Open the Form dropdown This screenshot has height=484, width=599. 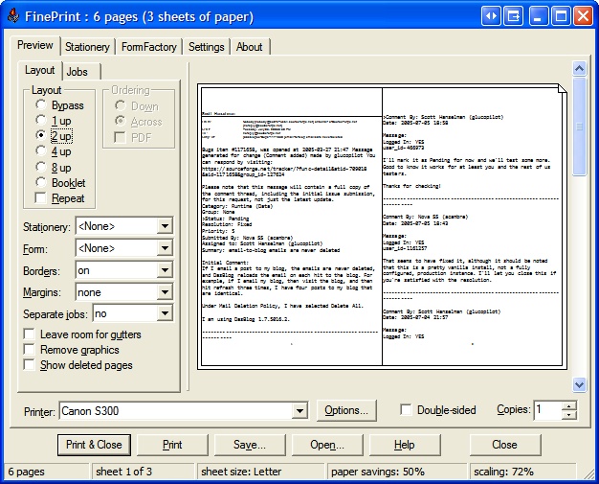[165, 248]
